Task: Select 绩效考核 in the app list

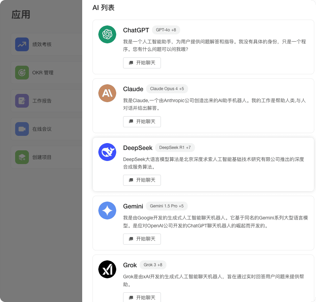Action: pos(46,44)
